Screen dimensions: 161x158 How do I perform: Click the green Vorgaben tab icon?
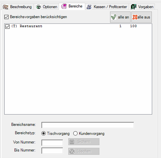(x=134, y=7)
